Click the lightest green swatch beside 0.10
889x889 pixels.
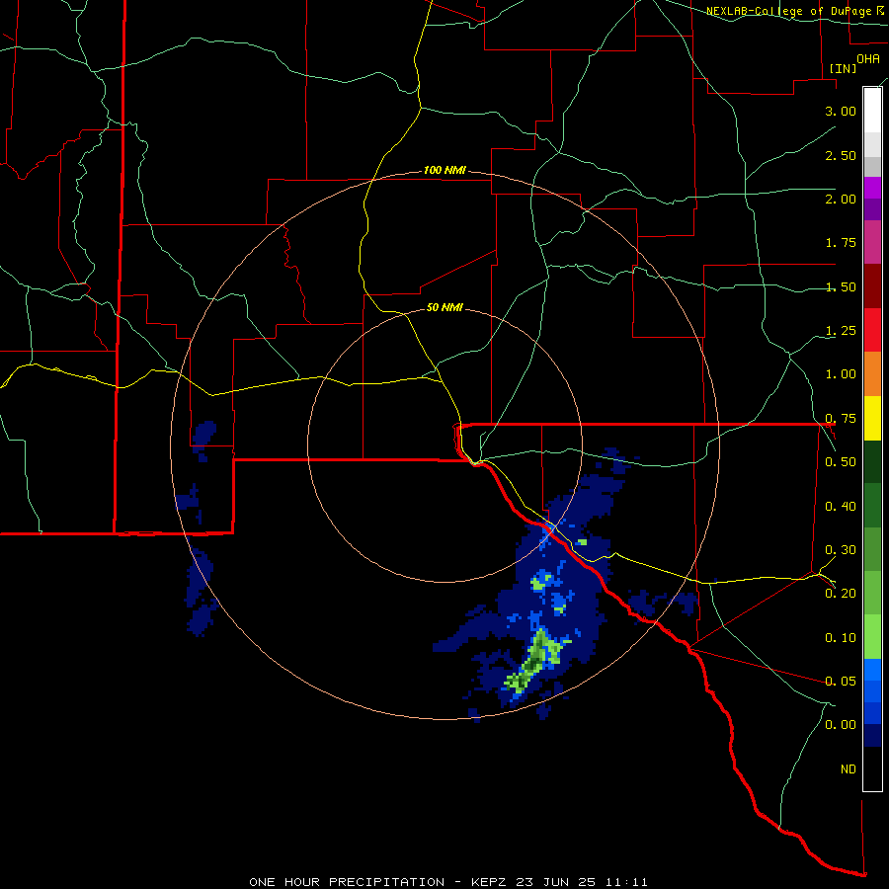coord(872,637)
